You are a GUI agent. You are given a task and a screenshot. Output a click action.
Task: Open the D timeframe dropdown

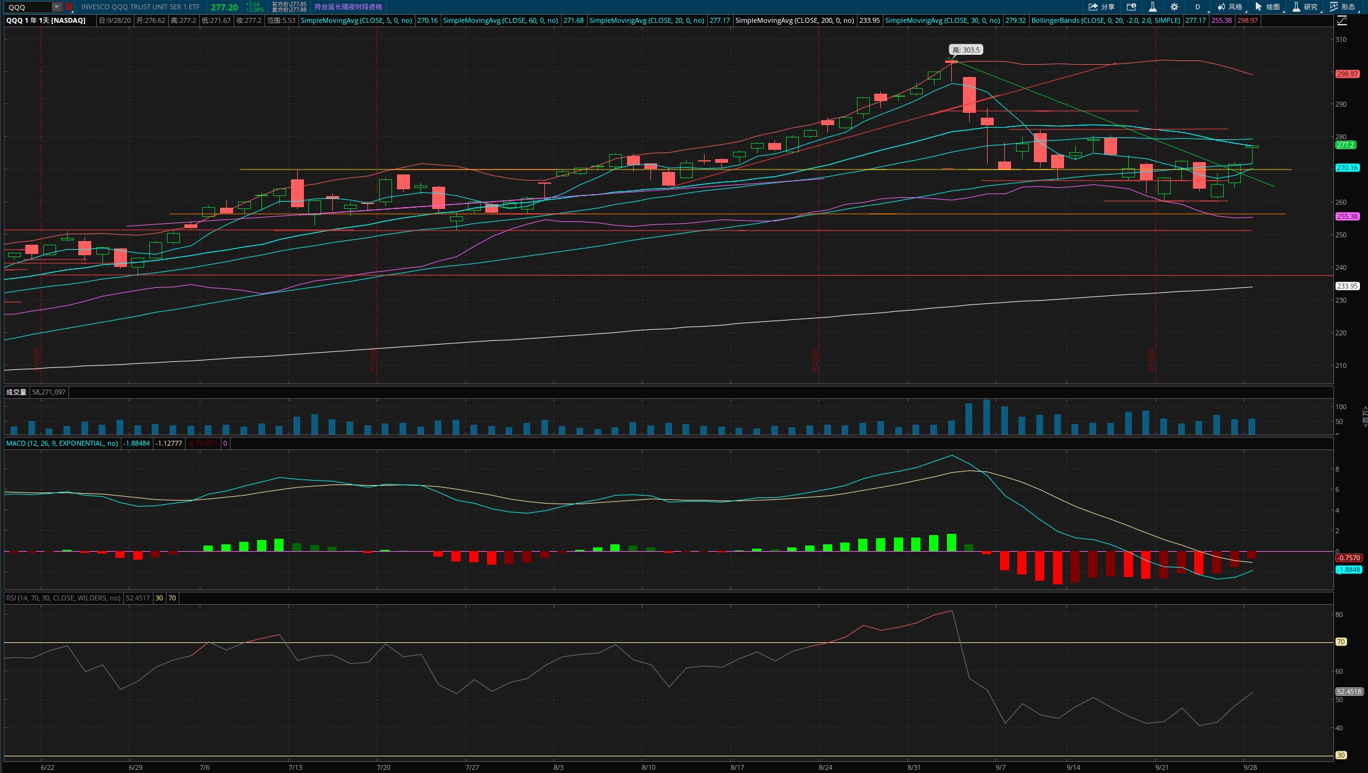point(1199,7)
